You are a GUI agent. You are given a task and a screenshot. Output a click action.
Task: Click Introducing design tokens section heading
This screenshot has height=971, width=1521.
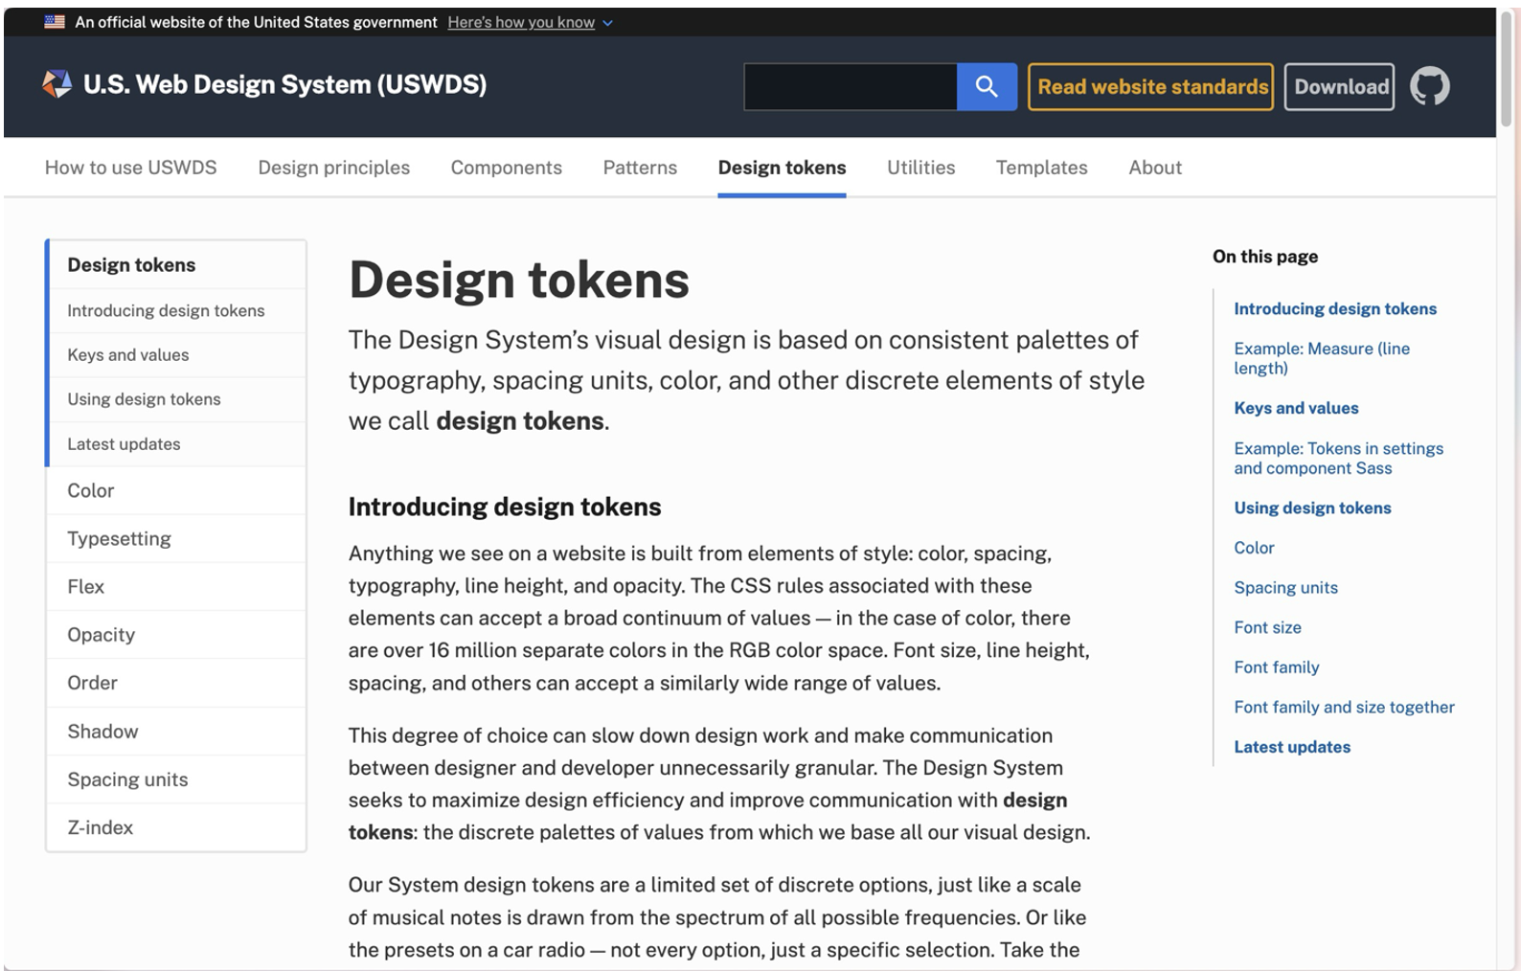click(505, 507)
